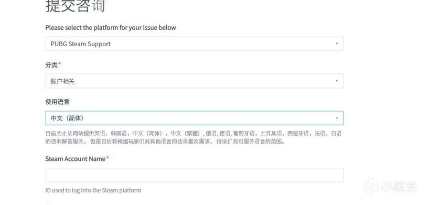Click the red asterisk after Steam Account Name
Screen dimensions: 429x205
108,157
